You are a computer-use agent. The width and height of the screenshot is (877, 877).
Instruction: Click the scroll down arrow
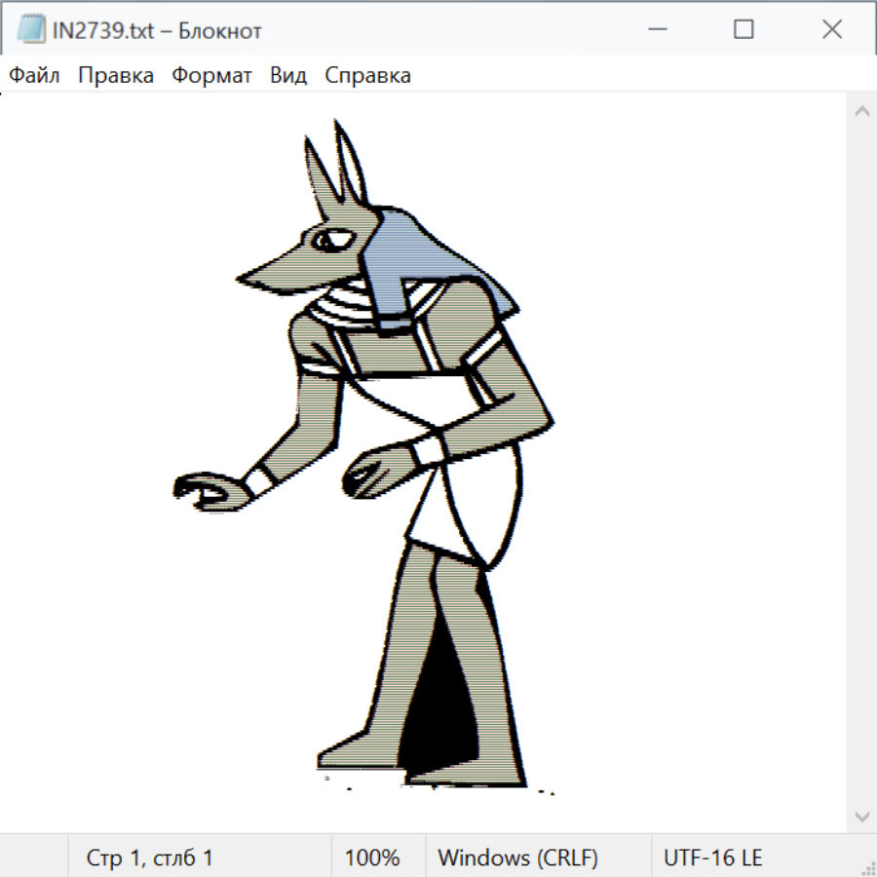pyautogui.click(x=861, y=815)
